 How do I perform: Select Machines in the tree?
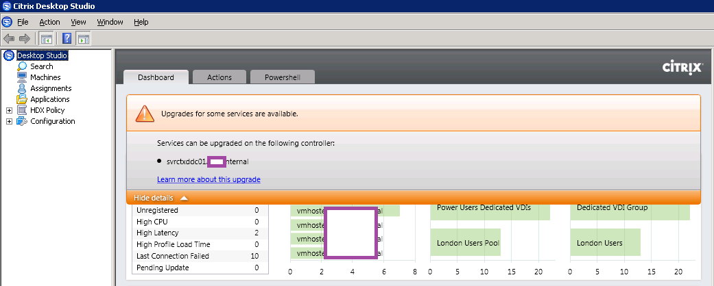(x=45, y=77)
